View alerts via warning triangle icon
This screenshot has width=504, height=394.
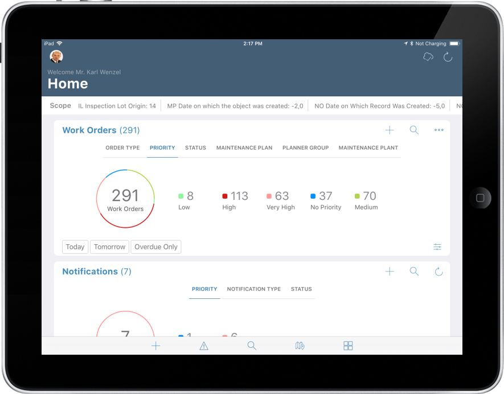tap(204, 346)
